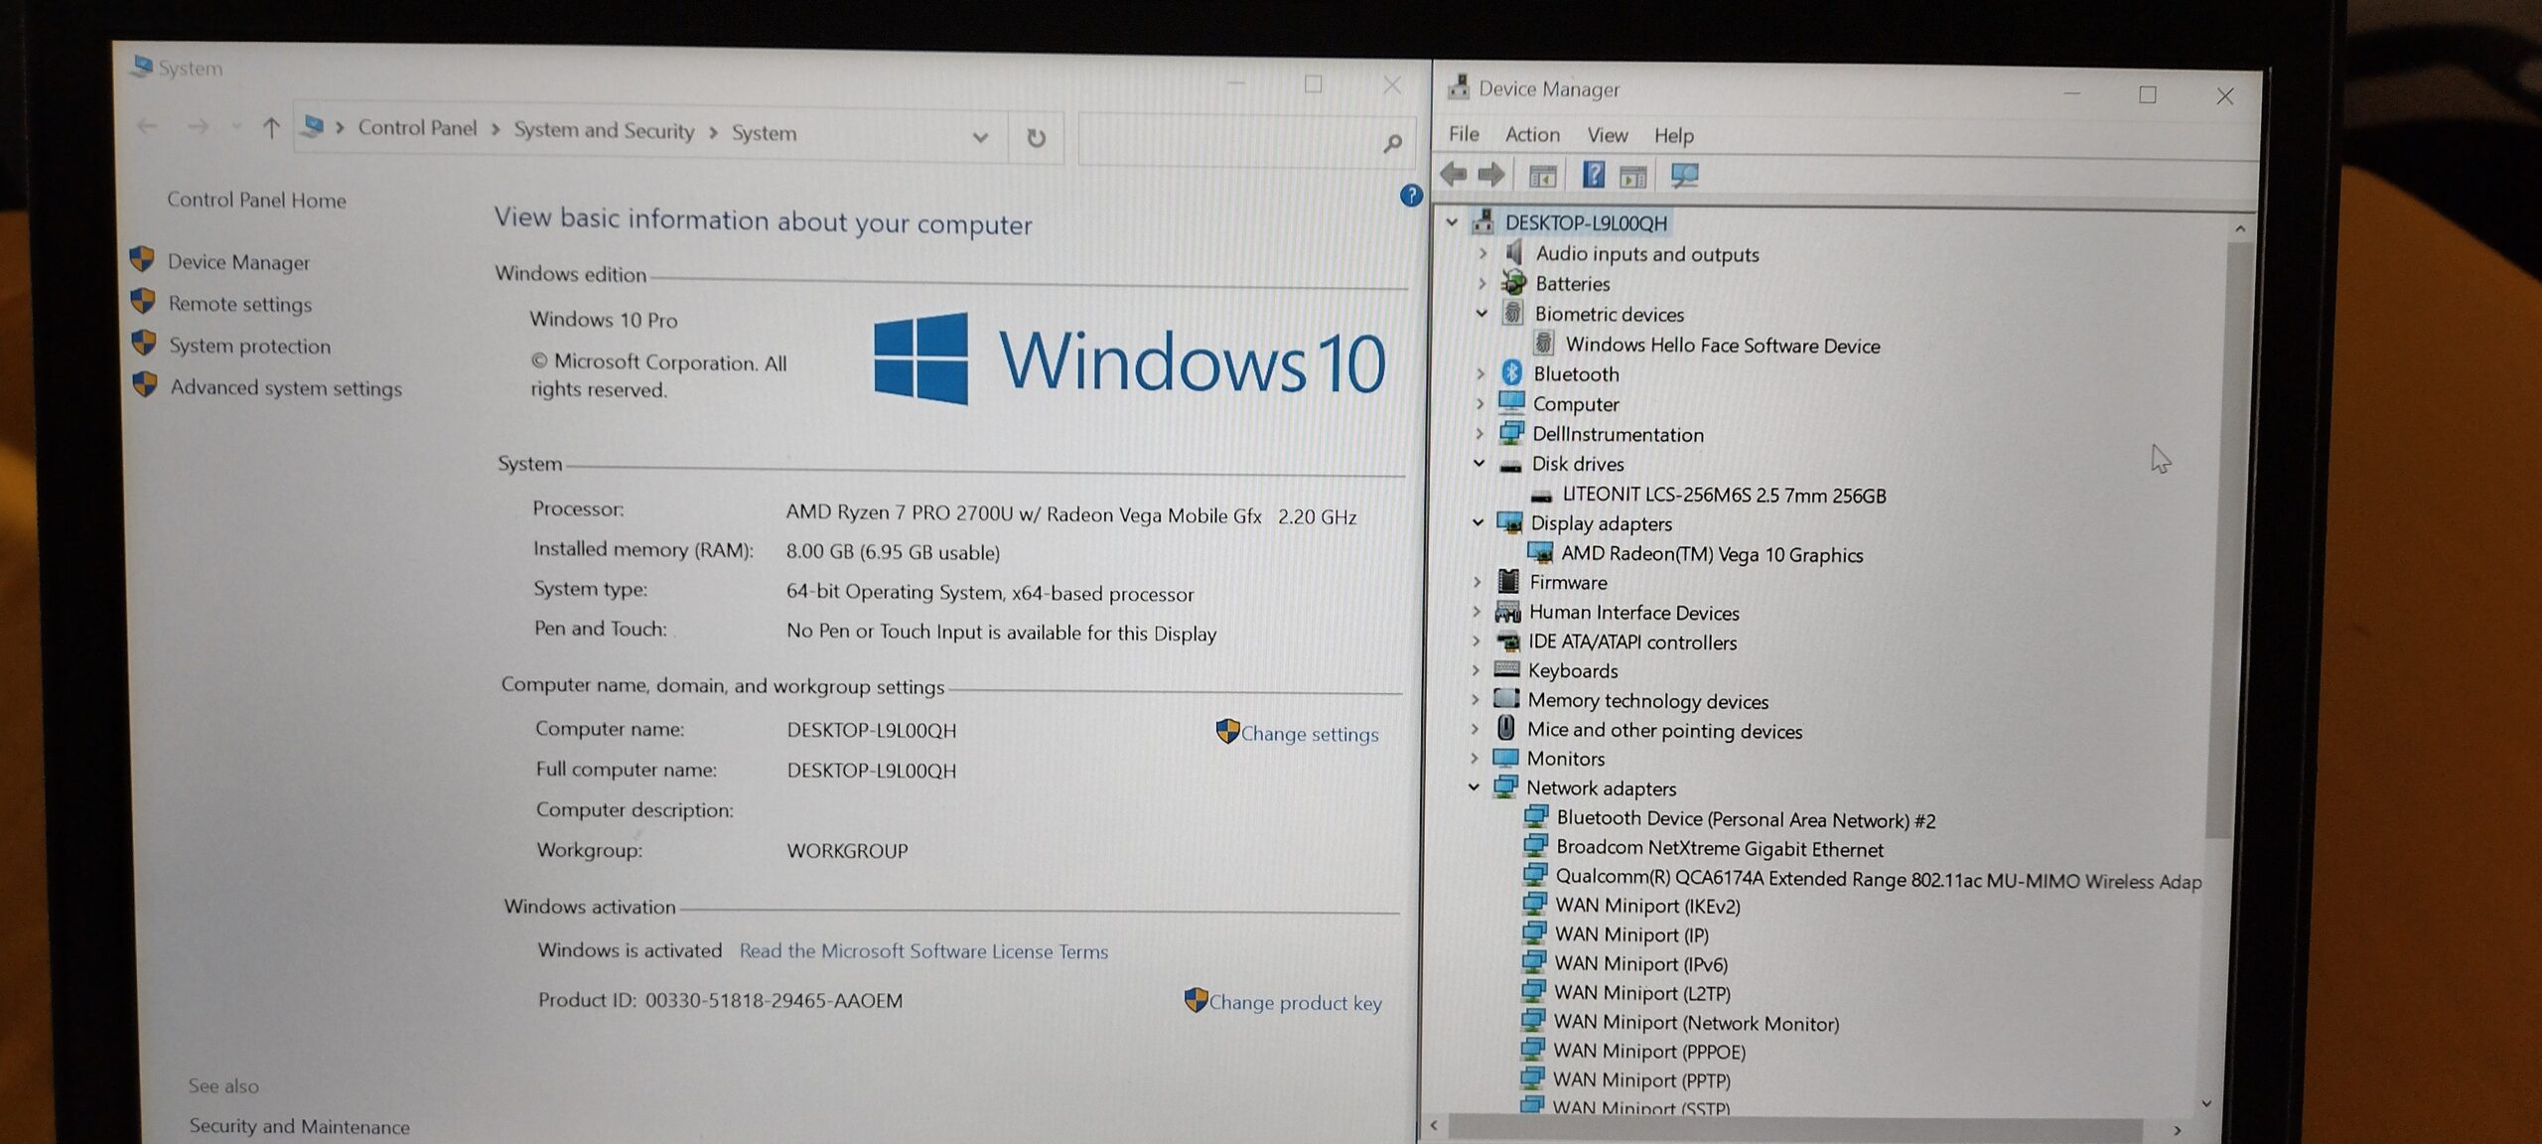The height and width of the screenshot is (1144, 2542).
Task: Select the Batteries icon in the device tree
Action: tap(1513, 283)
